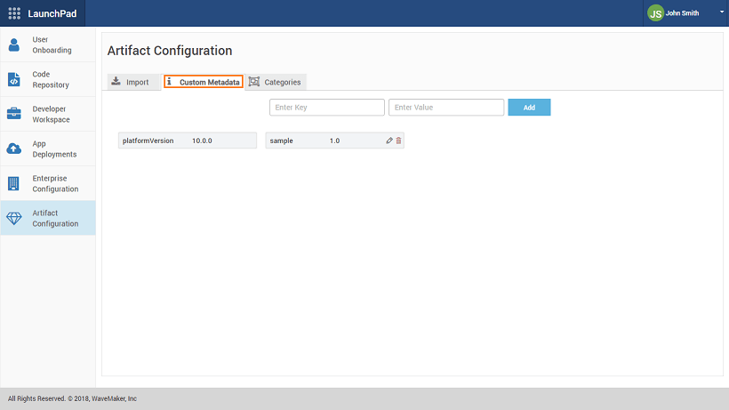
Task: Click the JS user avatar
Action: [x=655, y=13]
